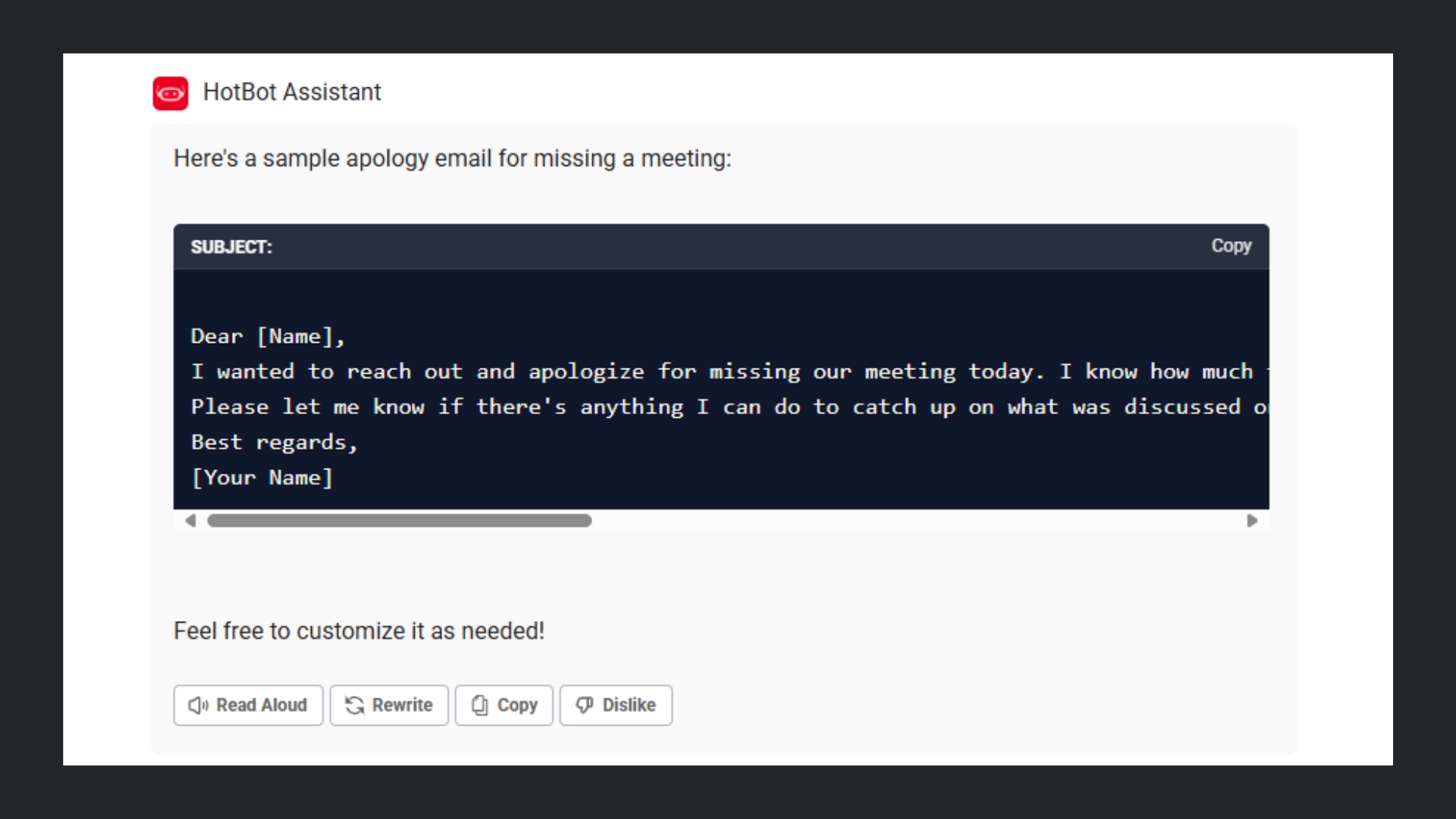Click the speaker icon on Read Aloud

click(198, 705)
